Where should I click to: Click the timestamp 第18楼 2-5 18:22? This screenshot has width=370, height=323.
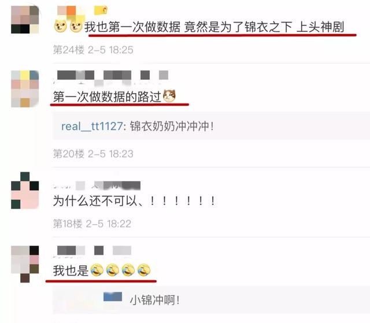click(92, 224)
